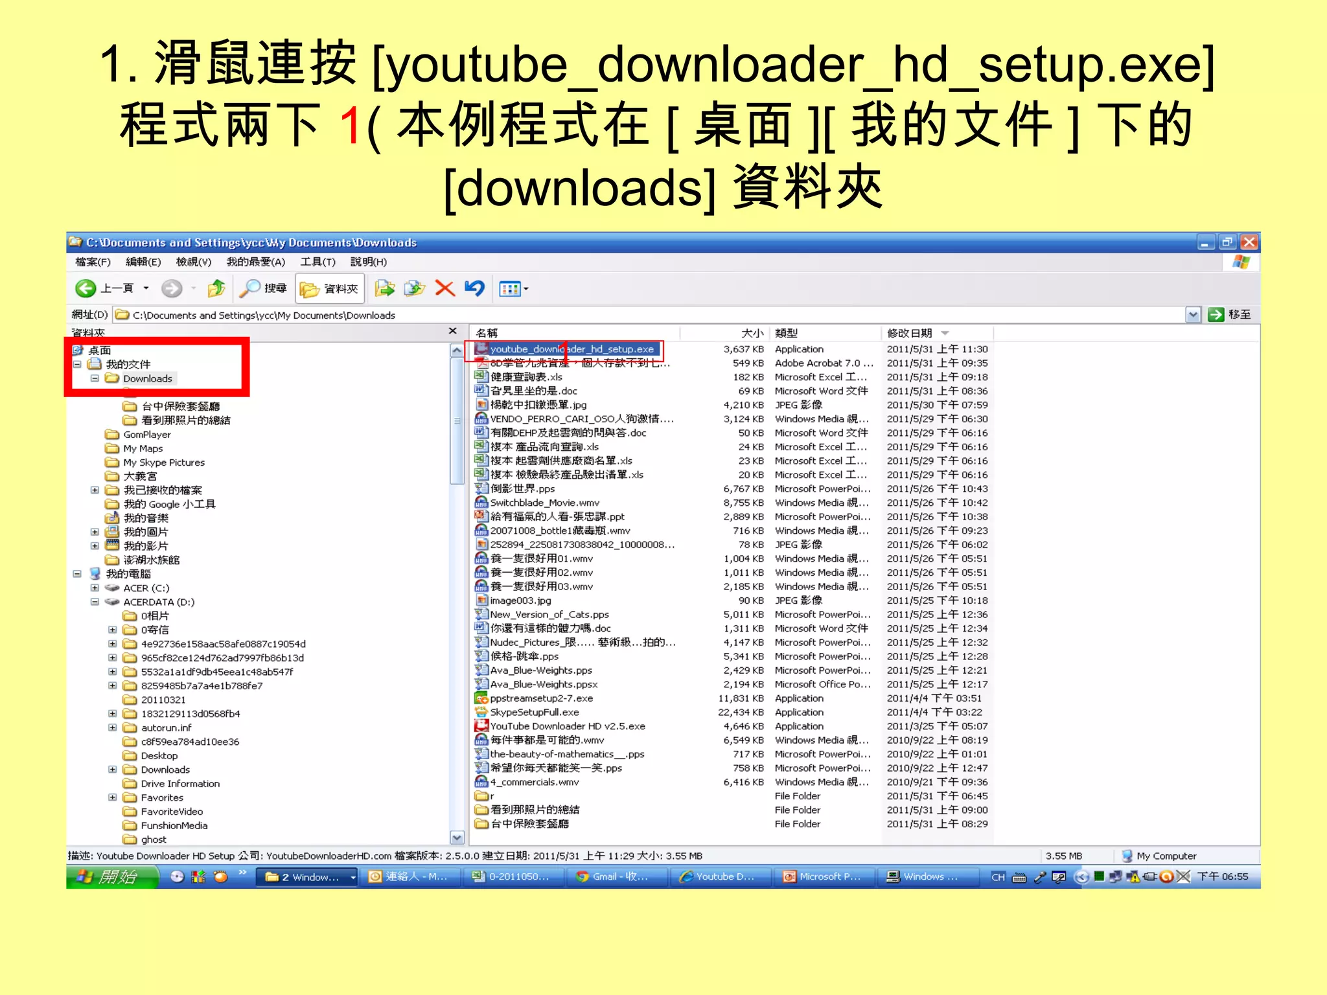
Task: Collapse the 我的文件 tree node
Action: pyautogui.click(x=77, y=364)
